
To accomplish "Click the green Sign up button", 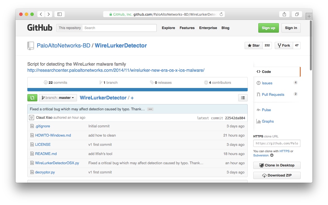I will pos(268,28).
